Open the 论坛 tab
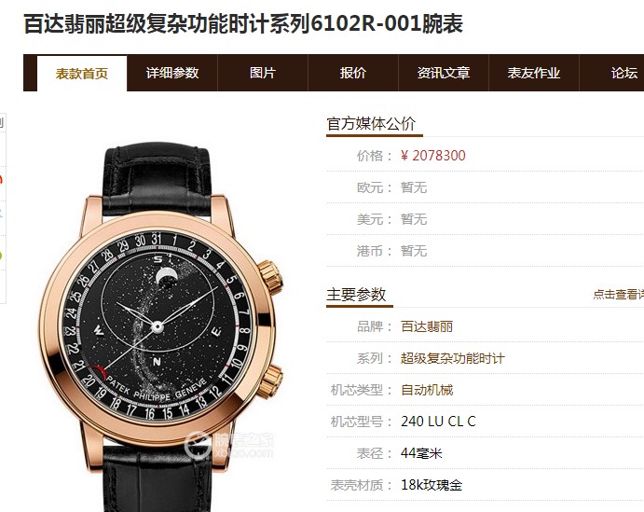644x512 pixels. tap(612, 73)
